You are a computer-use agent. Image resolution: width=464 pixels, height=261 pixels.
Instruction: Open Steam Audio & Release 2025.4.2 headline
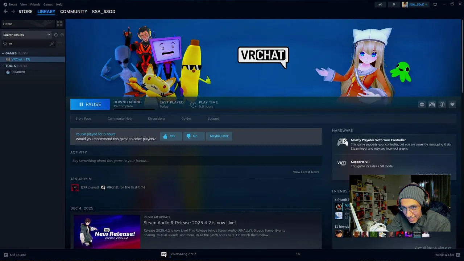point(190,223)
